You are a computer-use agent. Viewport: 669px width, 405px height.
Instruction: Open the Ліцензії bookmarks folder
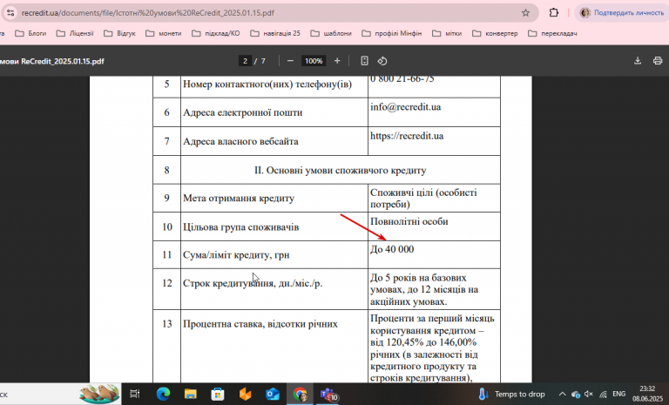tap(75, 33)
